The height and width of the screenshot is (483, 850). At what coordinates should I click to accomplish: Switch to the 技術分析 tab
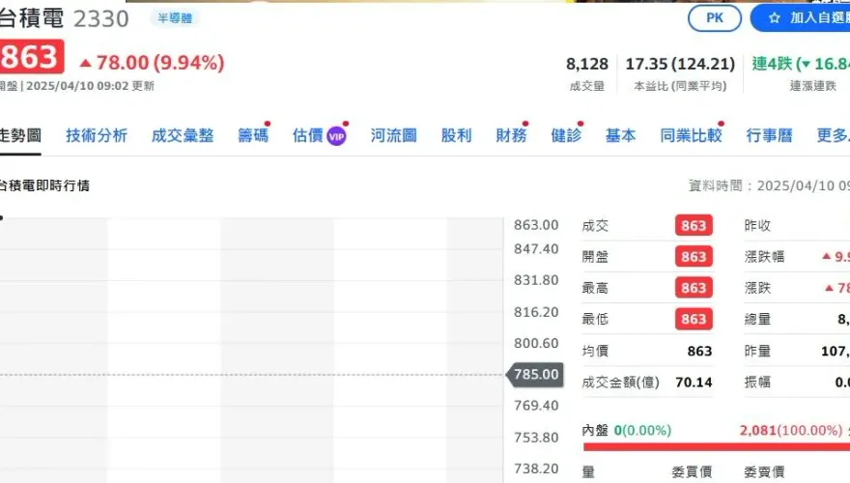tap(97, 135)
